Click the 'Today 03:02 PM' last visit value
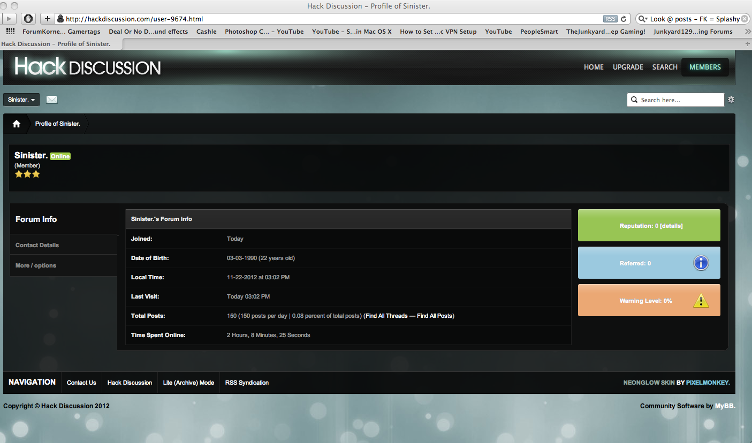This screenshot has width=752, height=443. pyautogui.click(x=248, y=296)
